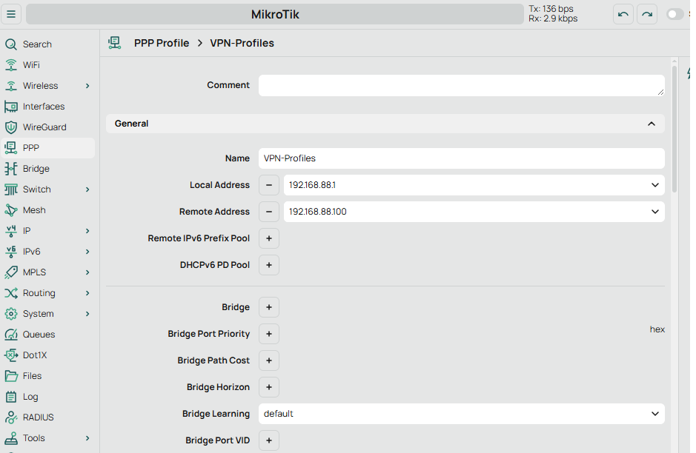The width and height of the screenshot is (696, 453).
Task: Collapse the General section
Action: click(651, 124)
